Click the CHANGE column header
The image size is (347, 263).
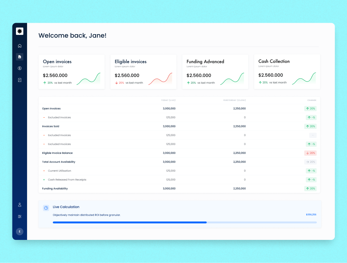pos(312,100)
